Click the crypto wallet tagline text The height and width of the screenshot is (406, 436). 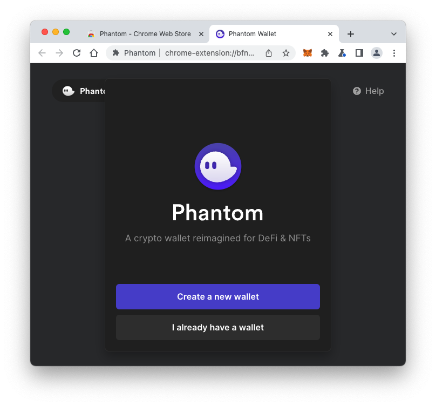coord(217,238)
